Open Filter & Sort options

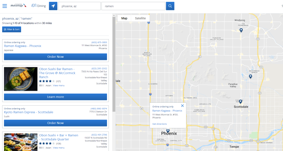pos(11,29)
